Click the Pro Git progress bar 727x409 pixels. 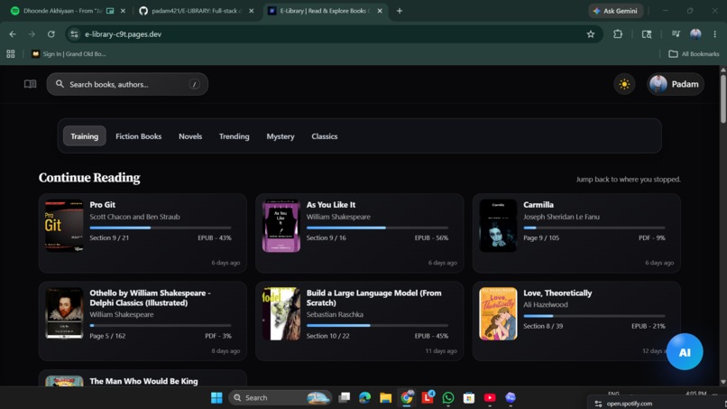(161, 228)
